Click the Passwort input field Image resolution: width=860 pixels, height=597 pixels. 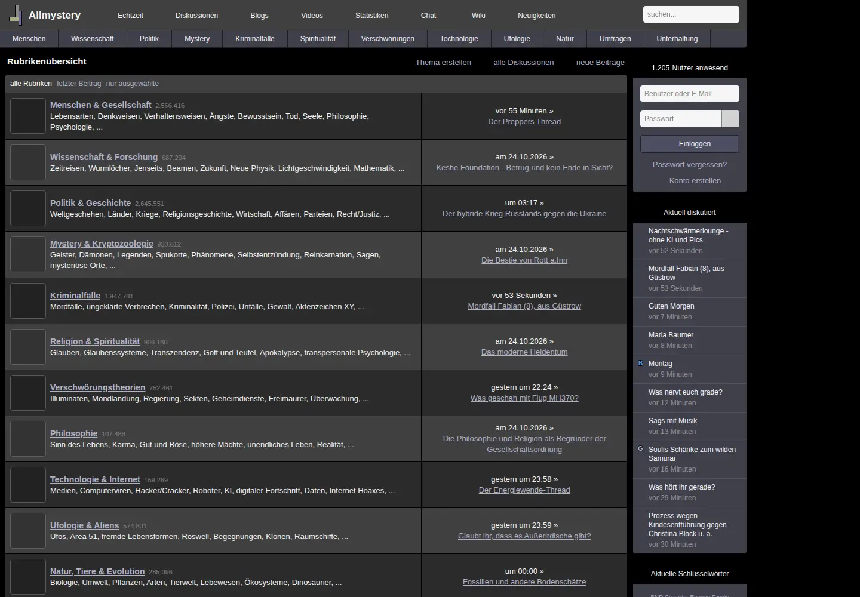click(681, 119)
